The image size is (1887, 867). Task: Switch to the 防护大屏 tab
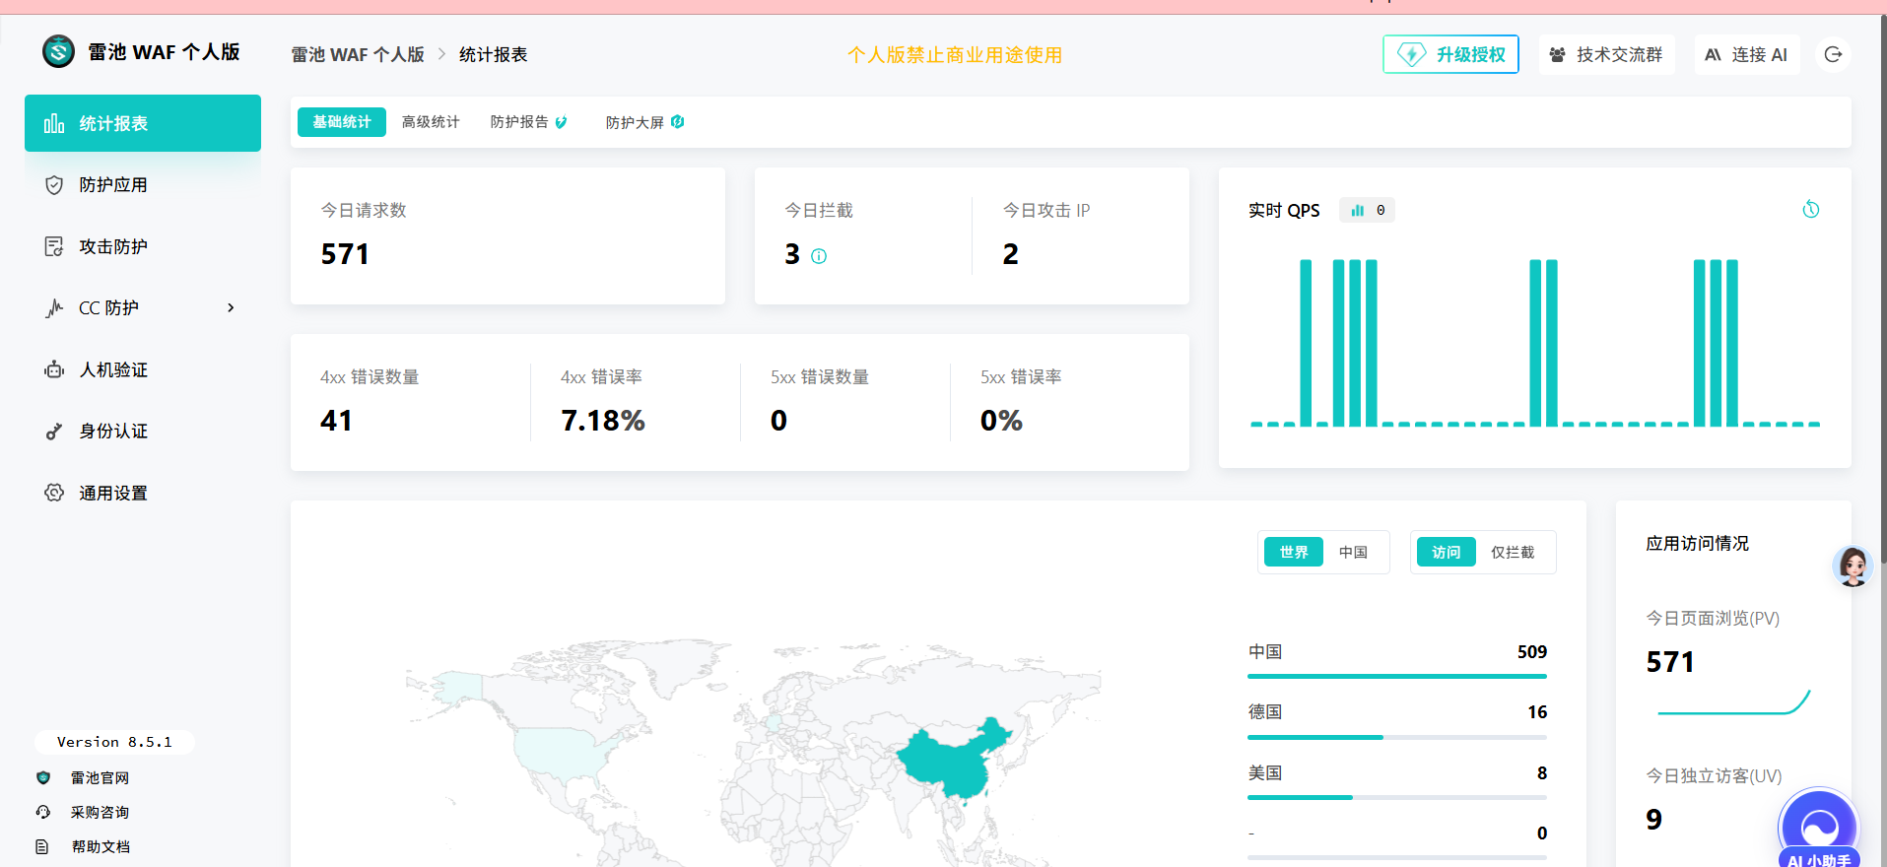pyautogui.click(x=644, y=122)
